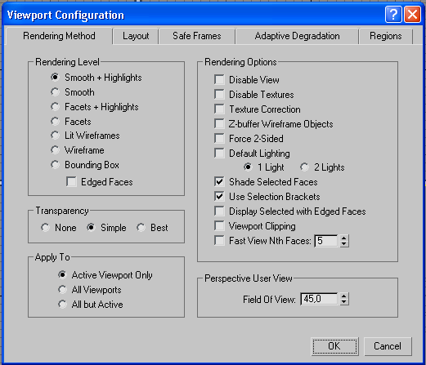Decrease Field Of View spinner
The width and height of the screenshot is (426, 365).
[344, 302]
